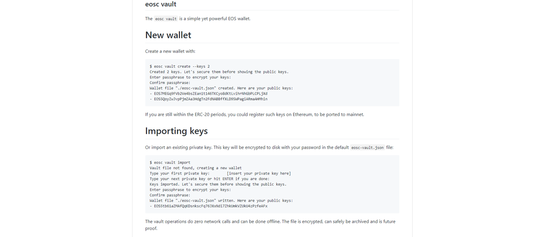Select the inline "eosc vault" code snippet
The height and width of the screenshot is (237, 537).
pos(166,19)
